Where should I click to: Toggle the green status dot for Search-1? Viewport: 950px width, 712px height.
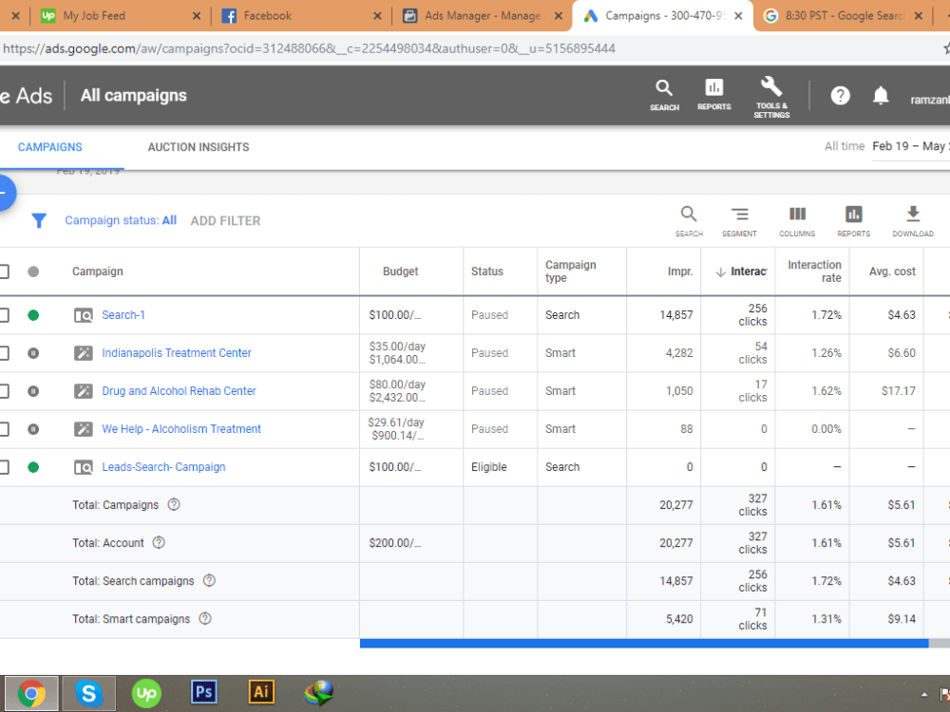pos(33,315)
